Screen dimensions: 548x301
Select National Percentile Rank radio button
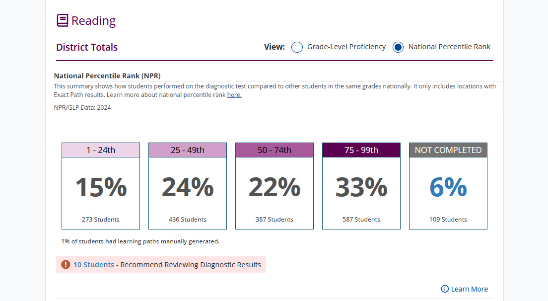[398, 47]
